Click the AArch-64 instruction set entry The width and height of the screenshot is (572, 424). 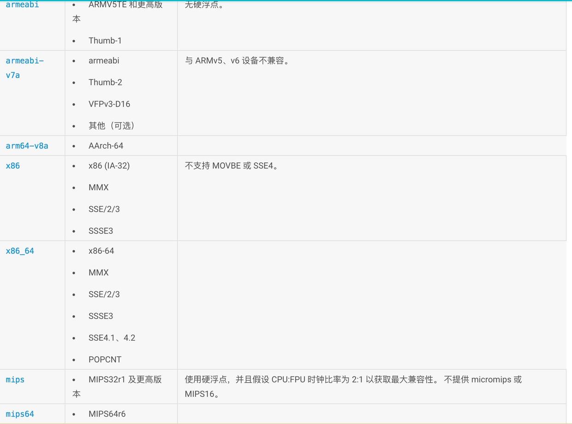pos(106,146)
